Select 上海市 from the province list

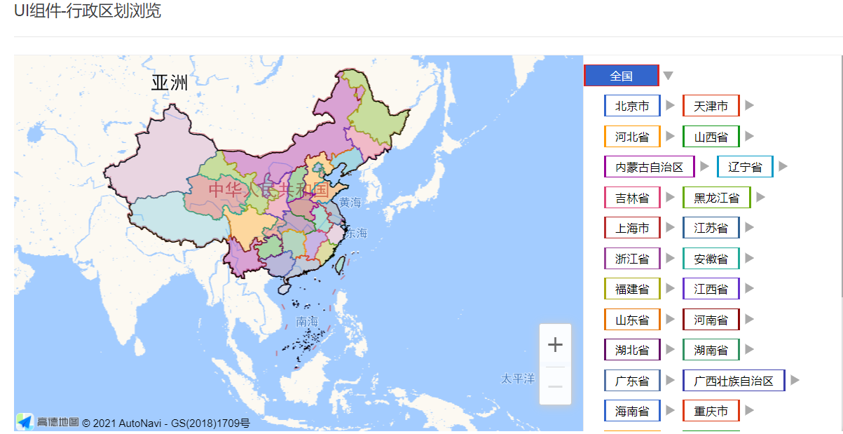click(x=632, y=227)
